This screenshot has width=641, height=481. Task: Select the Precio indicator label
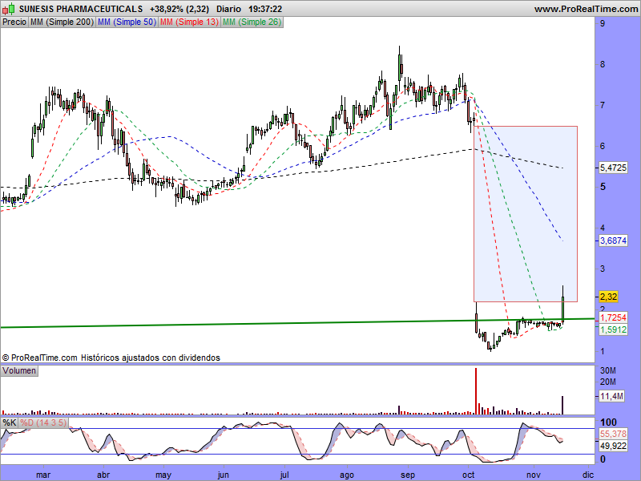point(14,22)
